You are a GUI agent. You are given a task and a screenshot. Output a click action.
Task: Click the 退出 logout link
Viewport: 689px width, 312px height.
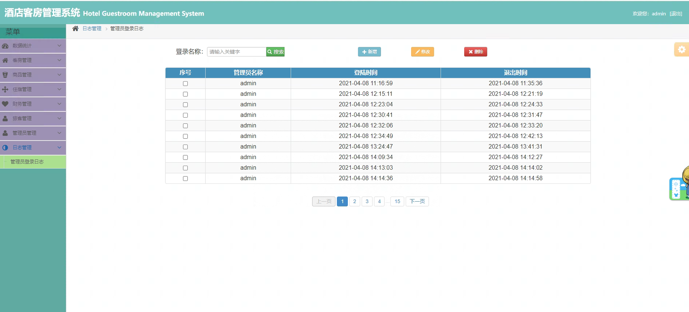tap(676, 14)
